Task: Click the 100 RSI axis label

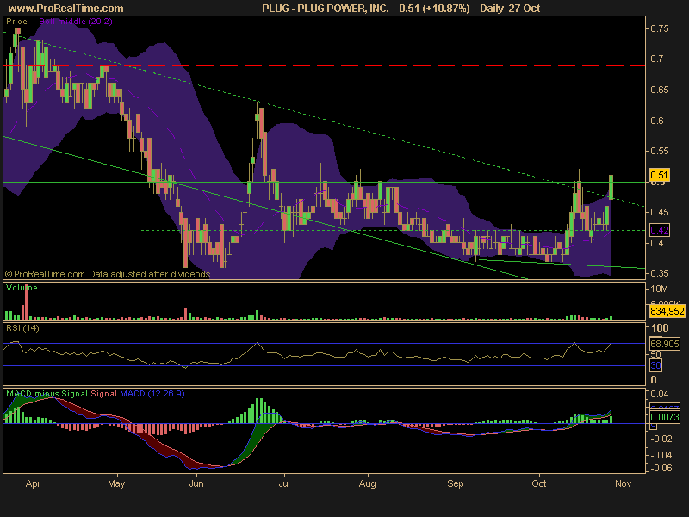Action: [x=660, y=328]
